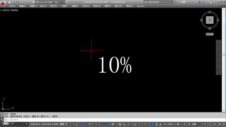This screenshot has height=127, width=226.
Task: Toggle transparency checker icon
Action: pyautogui.click(x=120, y=124)
